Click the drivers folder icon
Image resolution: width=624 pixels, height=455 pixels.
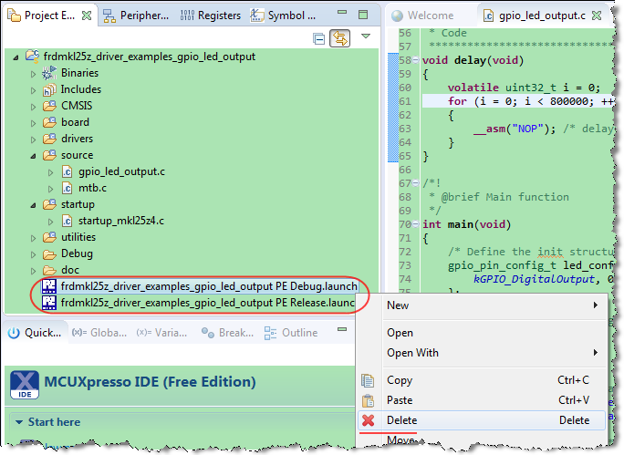click(50, 139)
